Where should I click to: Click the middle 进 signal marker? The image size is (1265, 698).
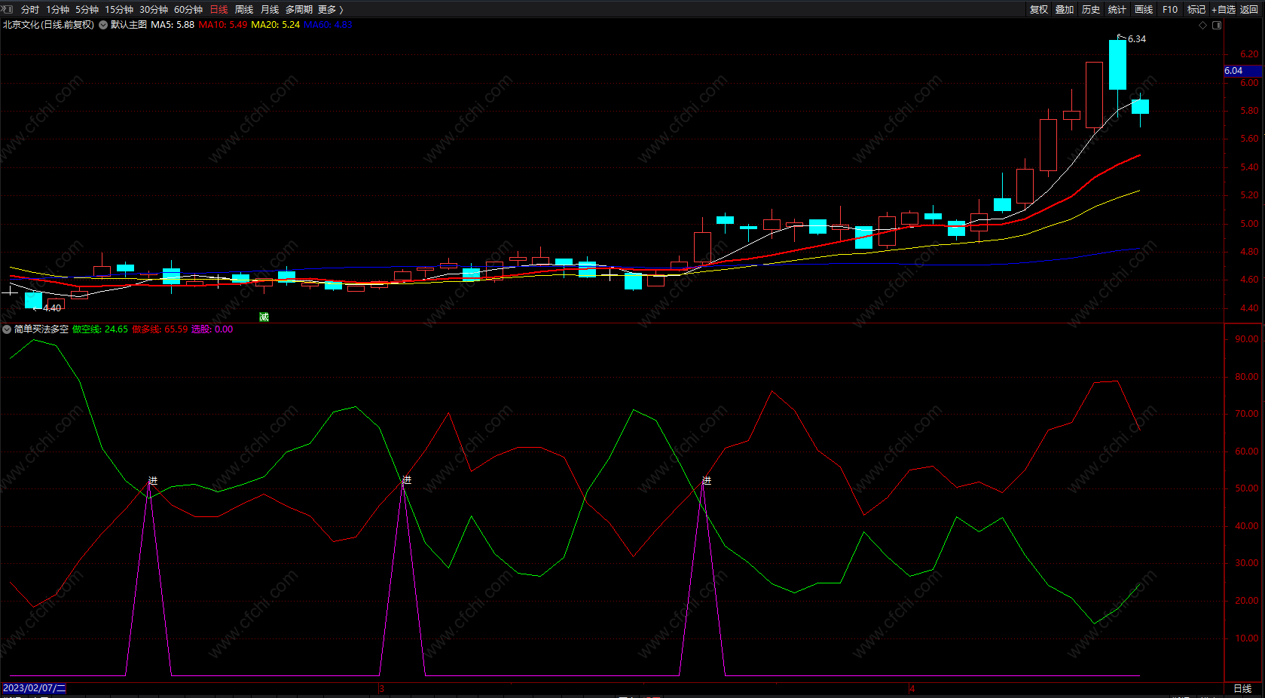pos(407,480)
